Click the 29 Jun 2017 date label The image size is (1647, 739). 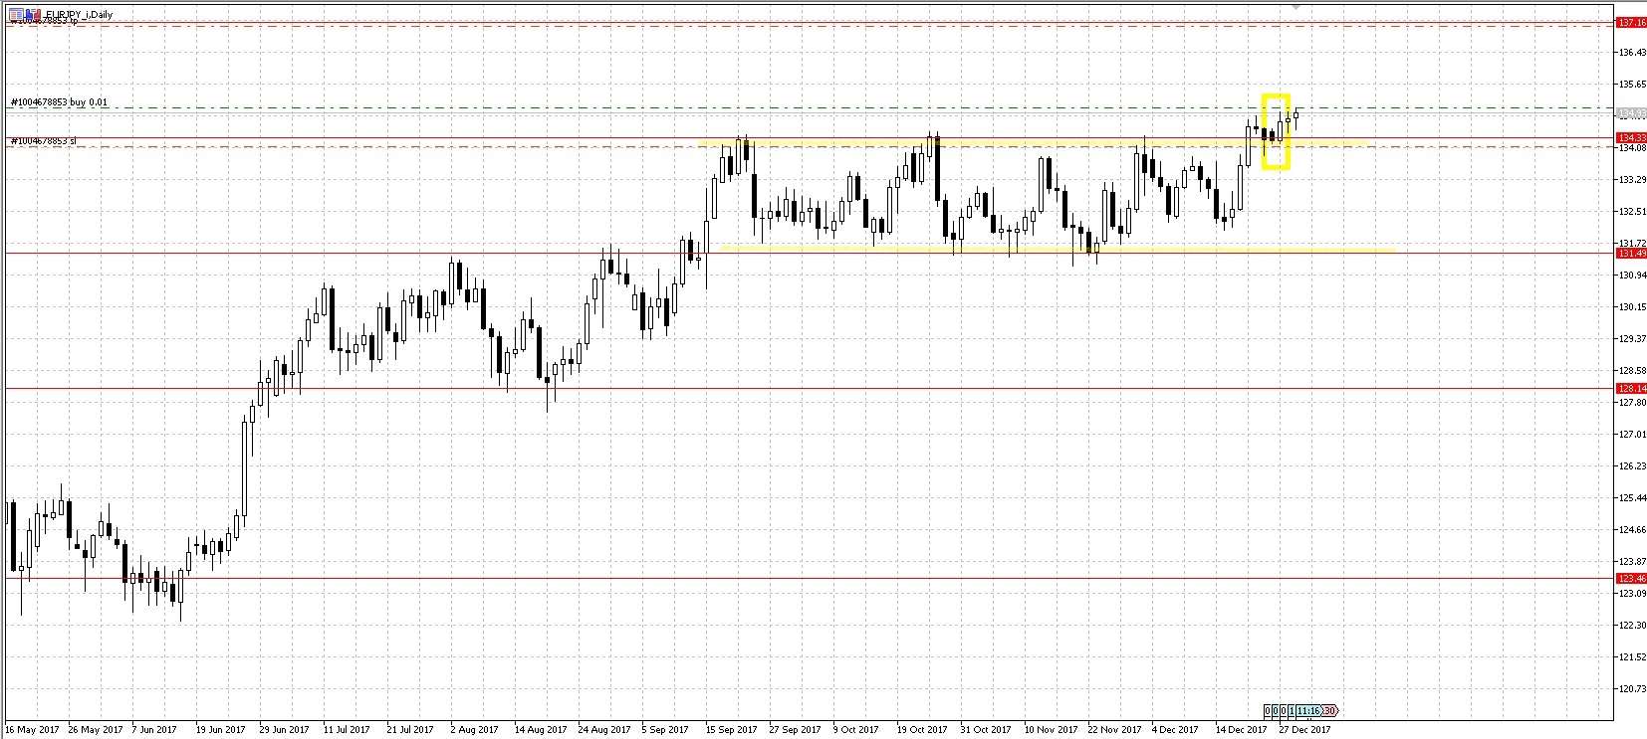284,730
